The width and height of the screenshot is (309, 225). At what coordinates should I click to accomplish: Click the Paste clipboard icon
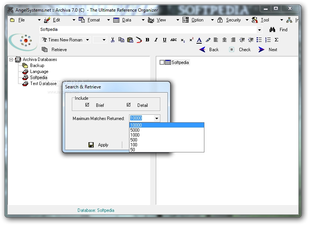pyautogui.click(x=130, y=40)
